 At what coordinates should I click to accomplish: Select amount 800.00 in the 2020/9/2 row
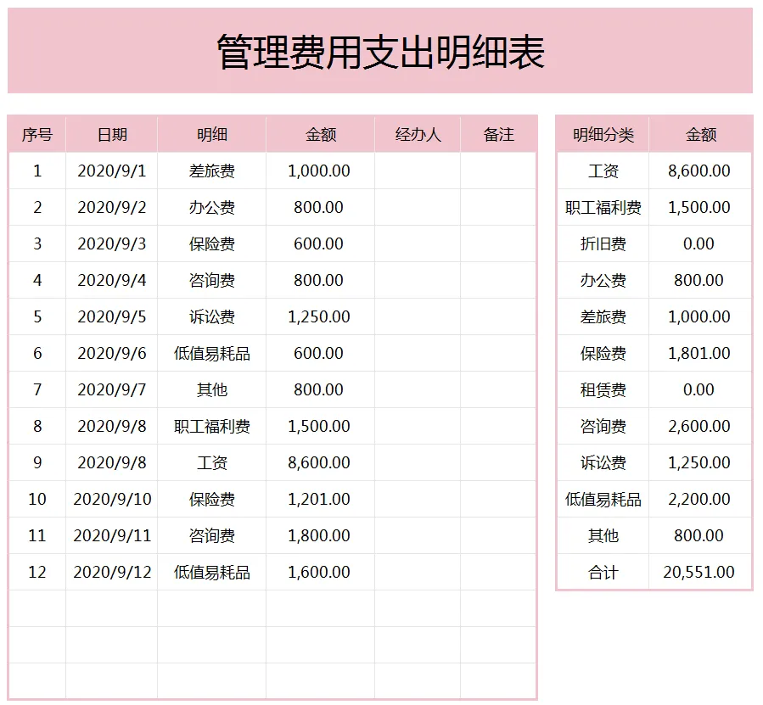(x=319, y=207)
